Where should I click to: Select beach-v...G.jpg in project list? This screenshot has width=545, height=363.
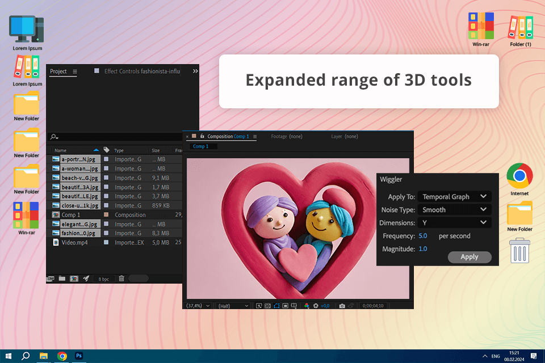[79, 178]
